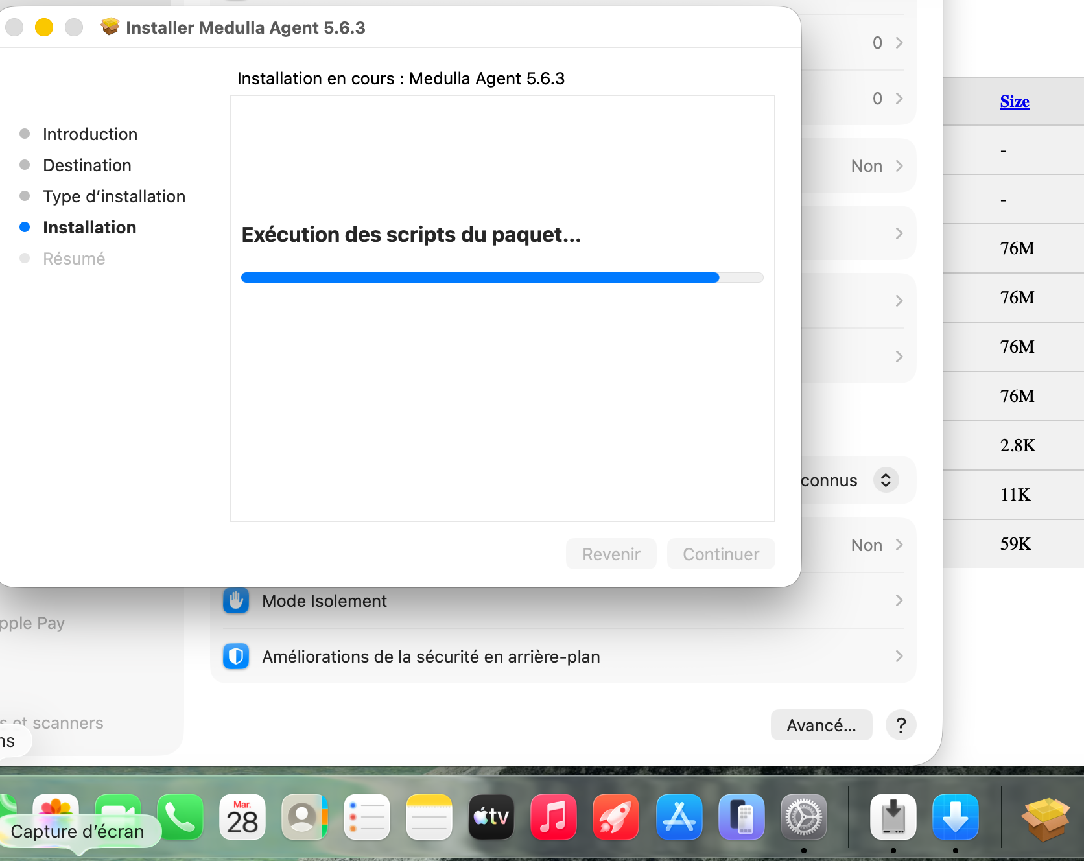Click the Continuer button

[x=721, y=554]
